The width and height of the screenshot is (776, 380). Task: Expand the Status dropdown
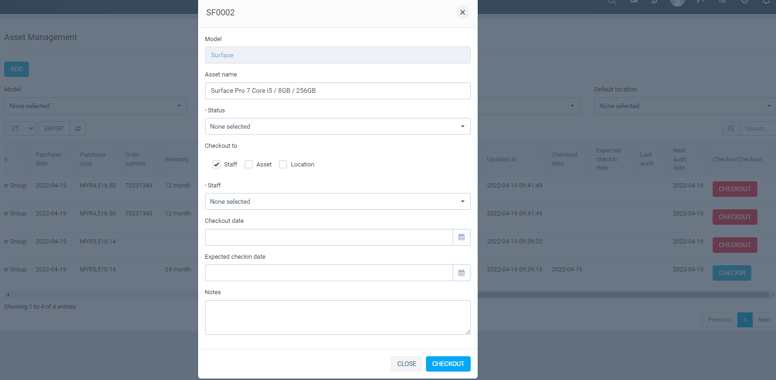(x=337, y=126)
